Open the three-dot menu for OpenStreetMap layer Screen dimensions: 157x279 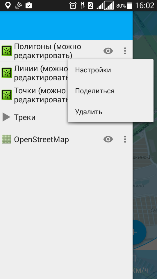click(x=125, y=139)
